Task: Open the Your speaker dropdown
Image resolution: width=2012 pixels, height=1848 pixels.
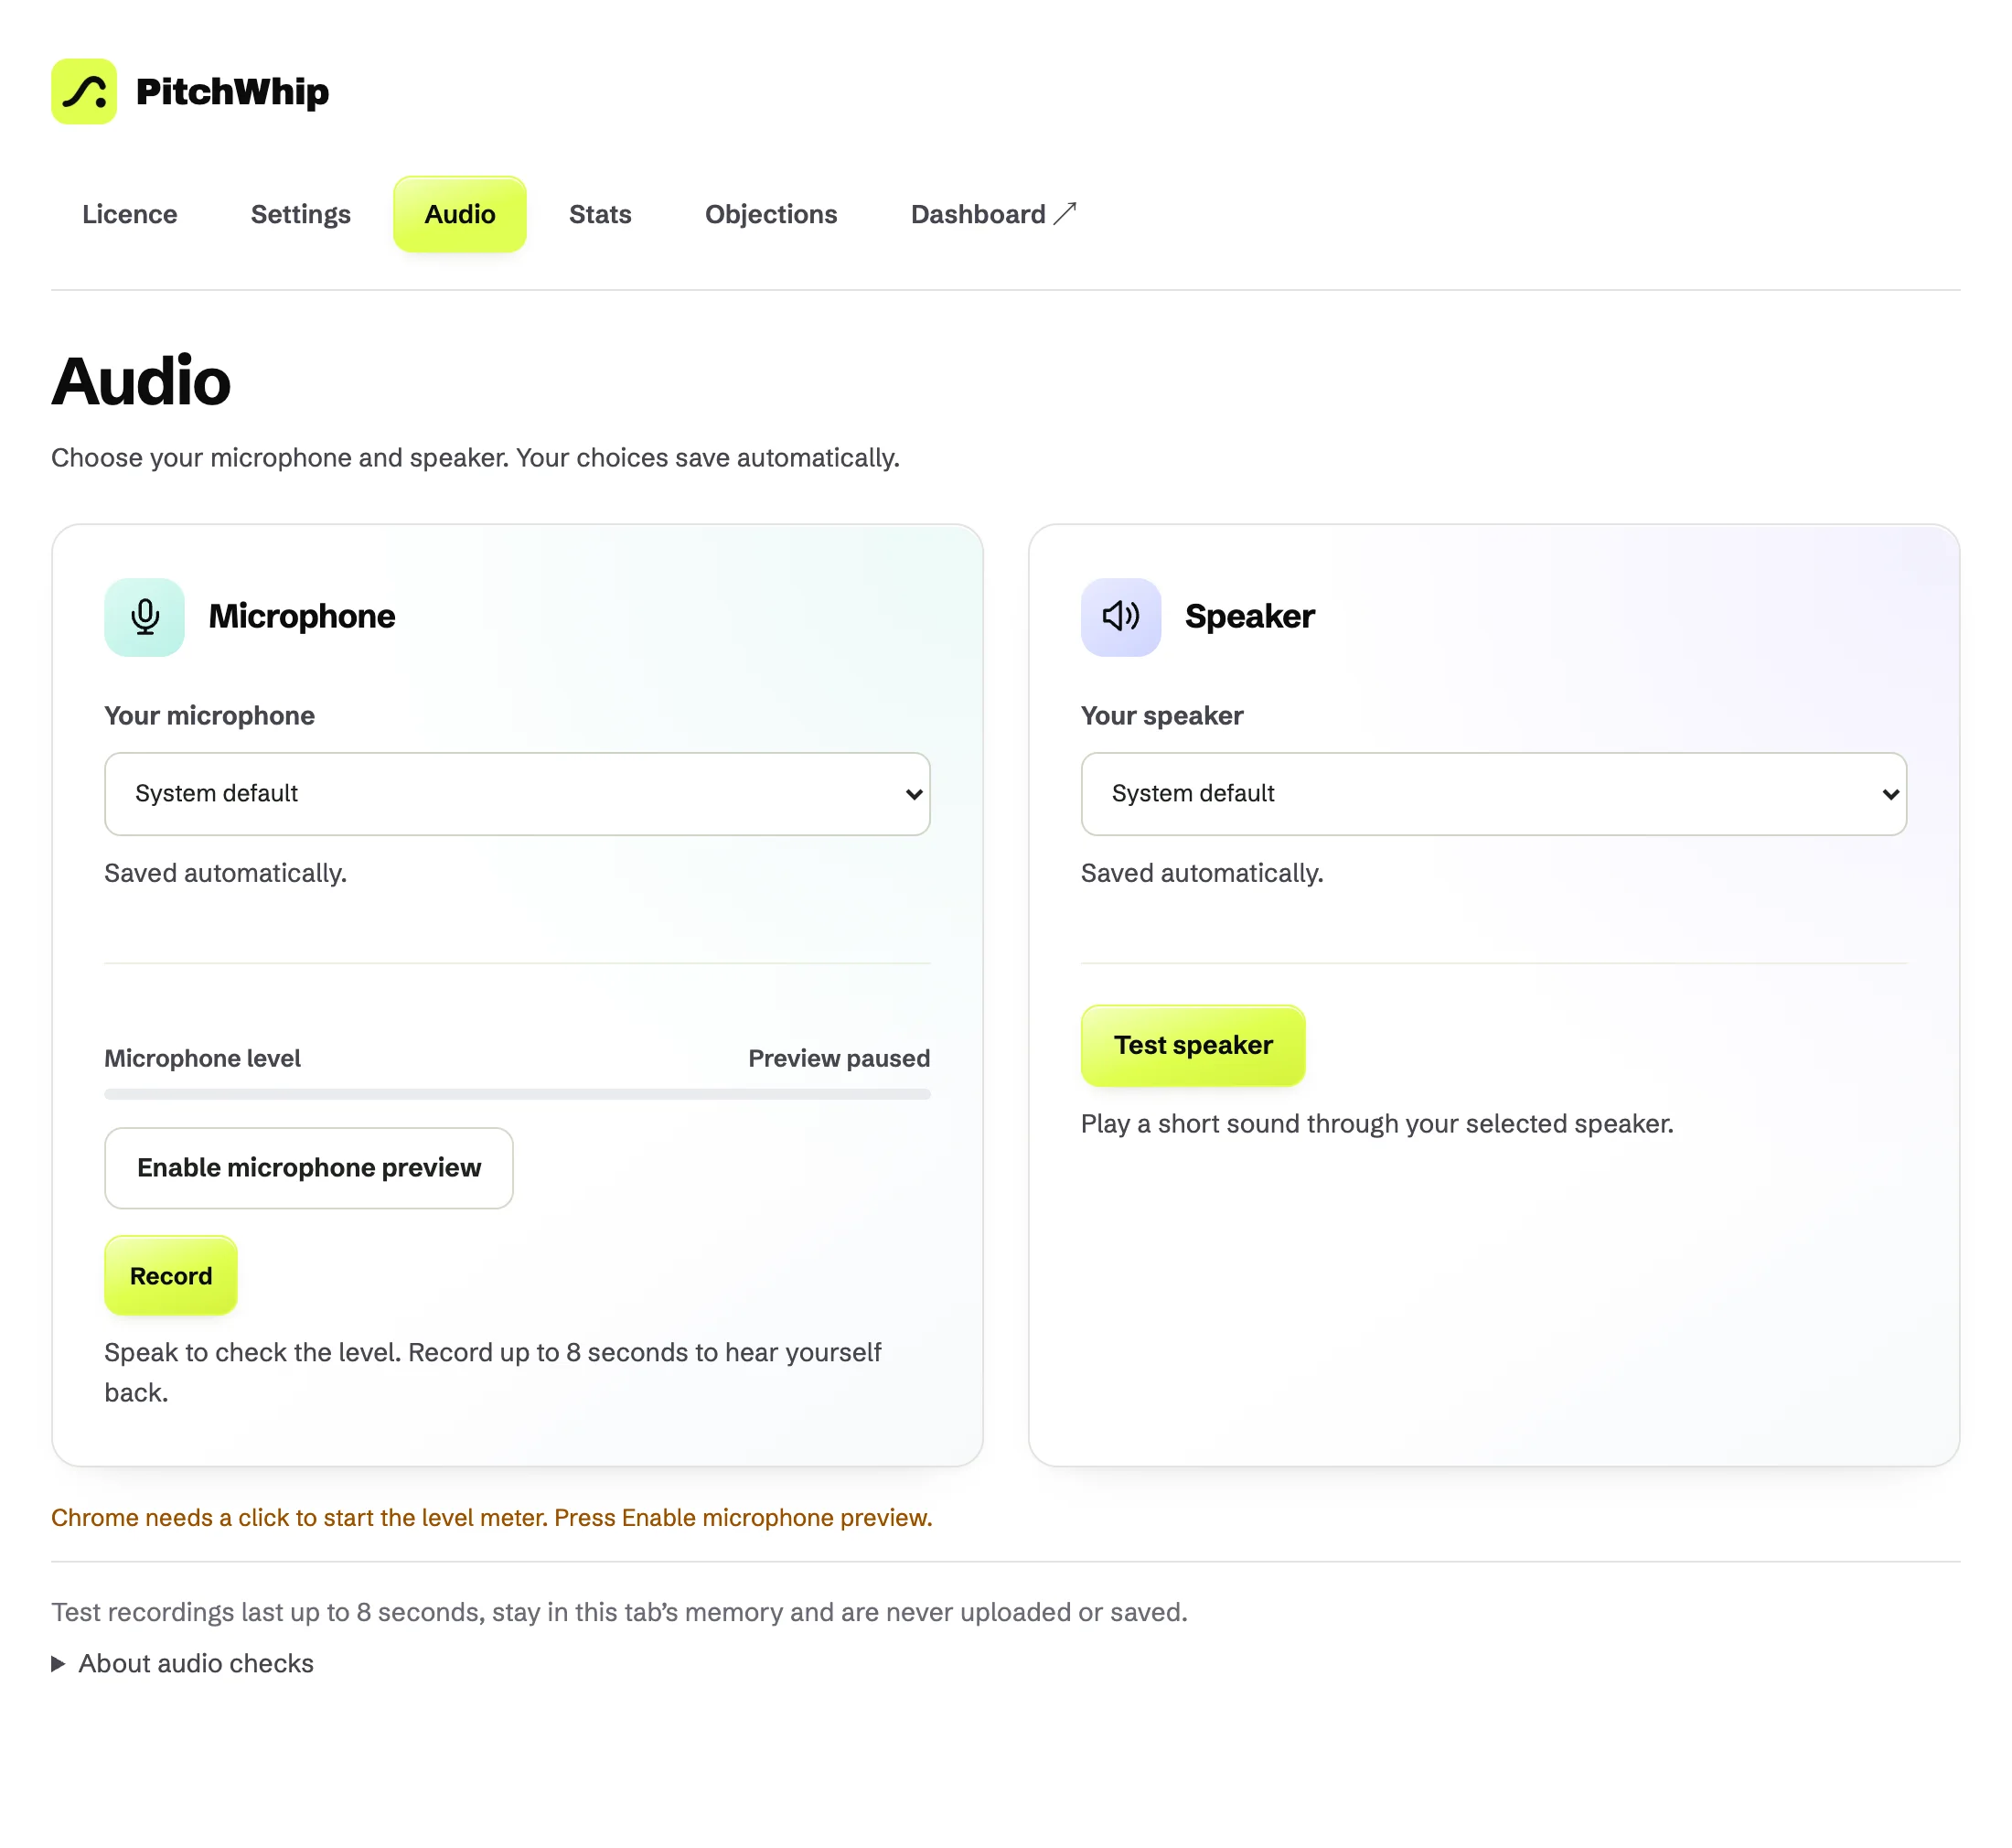Action: pyautogui.click(x=1494, y=794)
